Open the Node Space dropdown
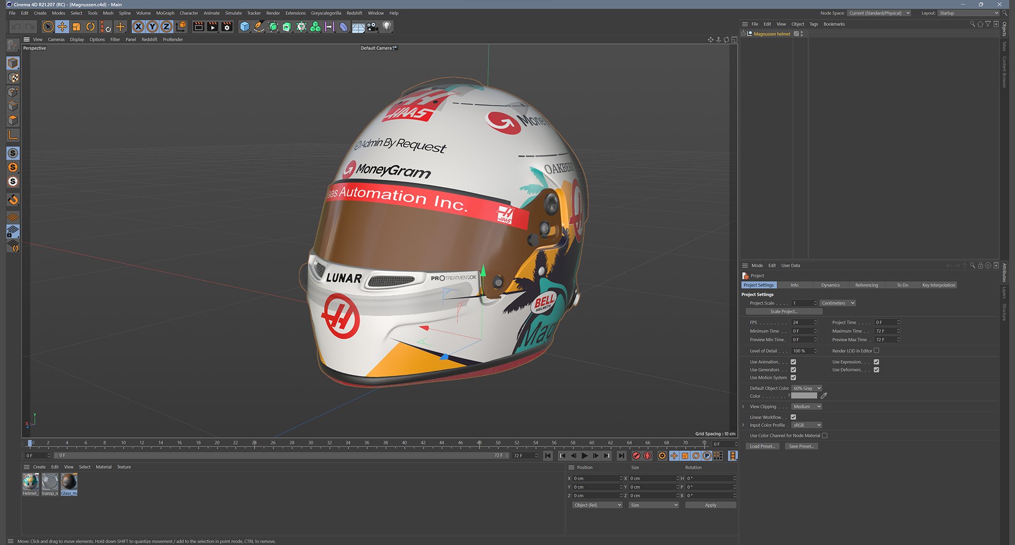 (879, 13)
